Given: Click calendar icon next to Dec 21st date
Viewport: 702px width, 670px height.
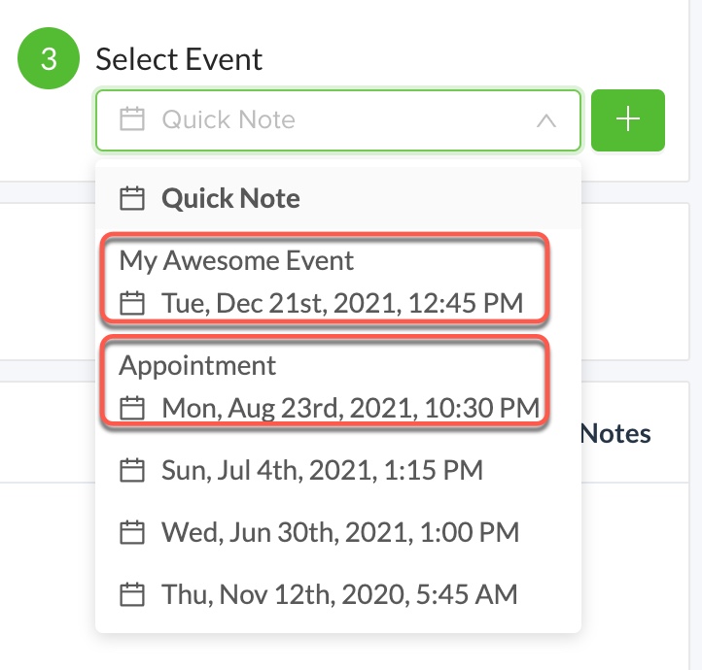Looking at the screenshot, I should coord(131,303).
